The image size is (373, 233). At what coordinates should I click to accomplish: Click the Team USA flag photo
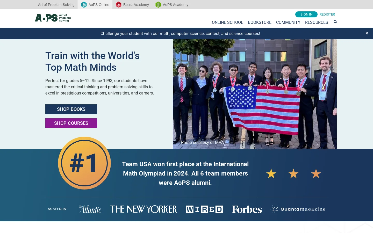point(255,94)
